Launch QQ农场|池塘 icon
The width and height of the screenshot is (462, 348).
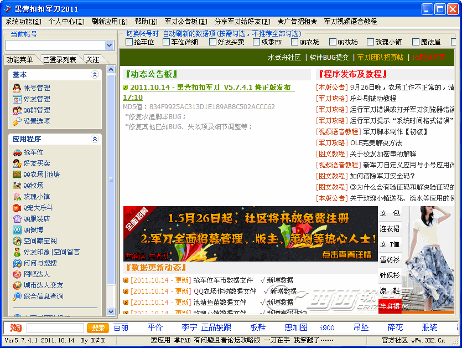pos(17,175)
